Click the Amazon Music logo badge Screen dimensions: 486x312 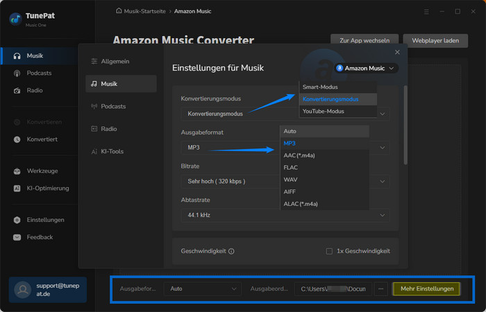(340, 68)
